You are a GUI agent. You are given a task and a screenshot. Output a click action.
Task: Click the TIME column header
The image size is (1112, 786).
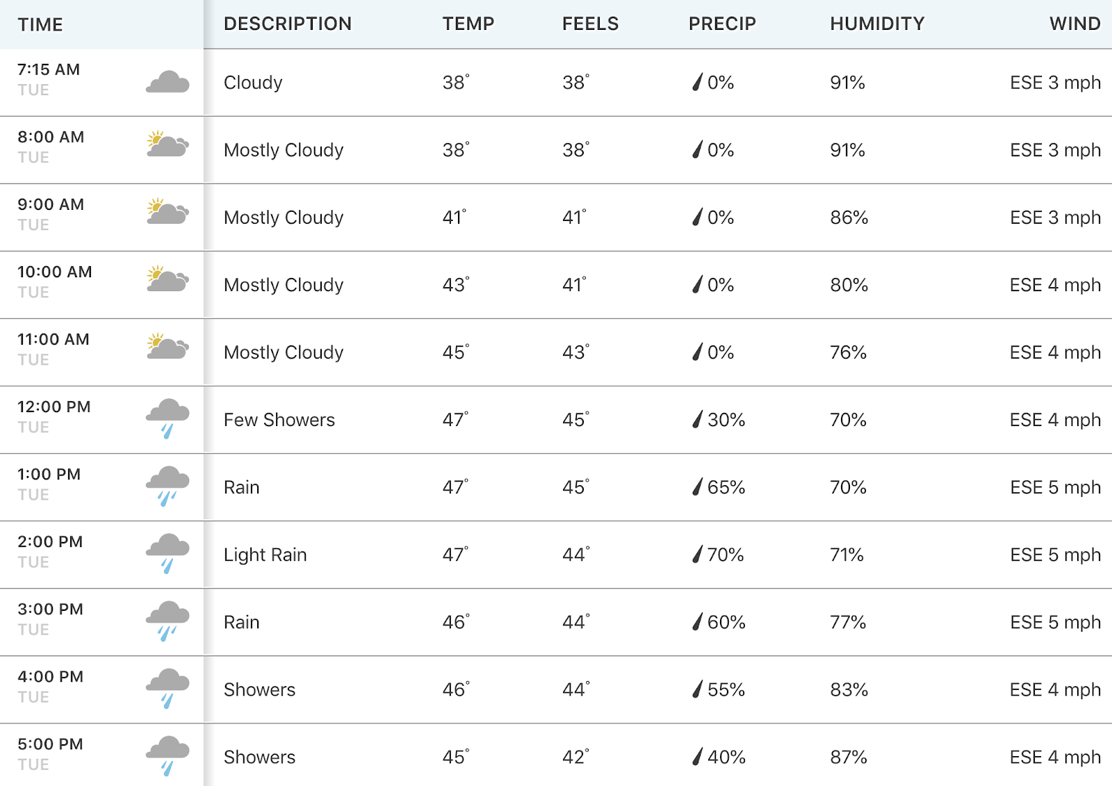40,24
